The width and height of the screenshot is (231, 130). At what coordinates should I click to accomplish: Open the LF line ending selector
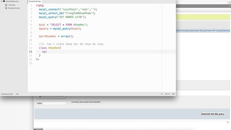(162, 94)
